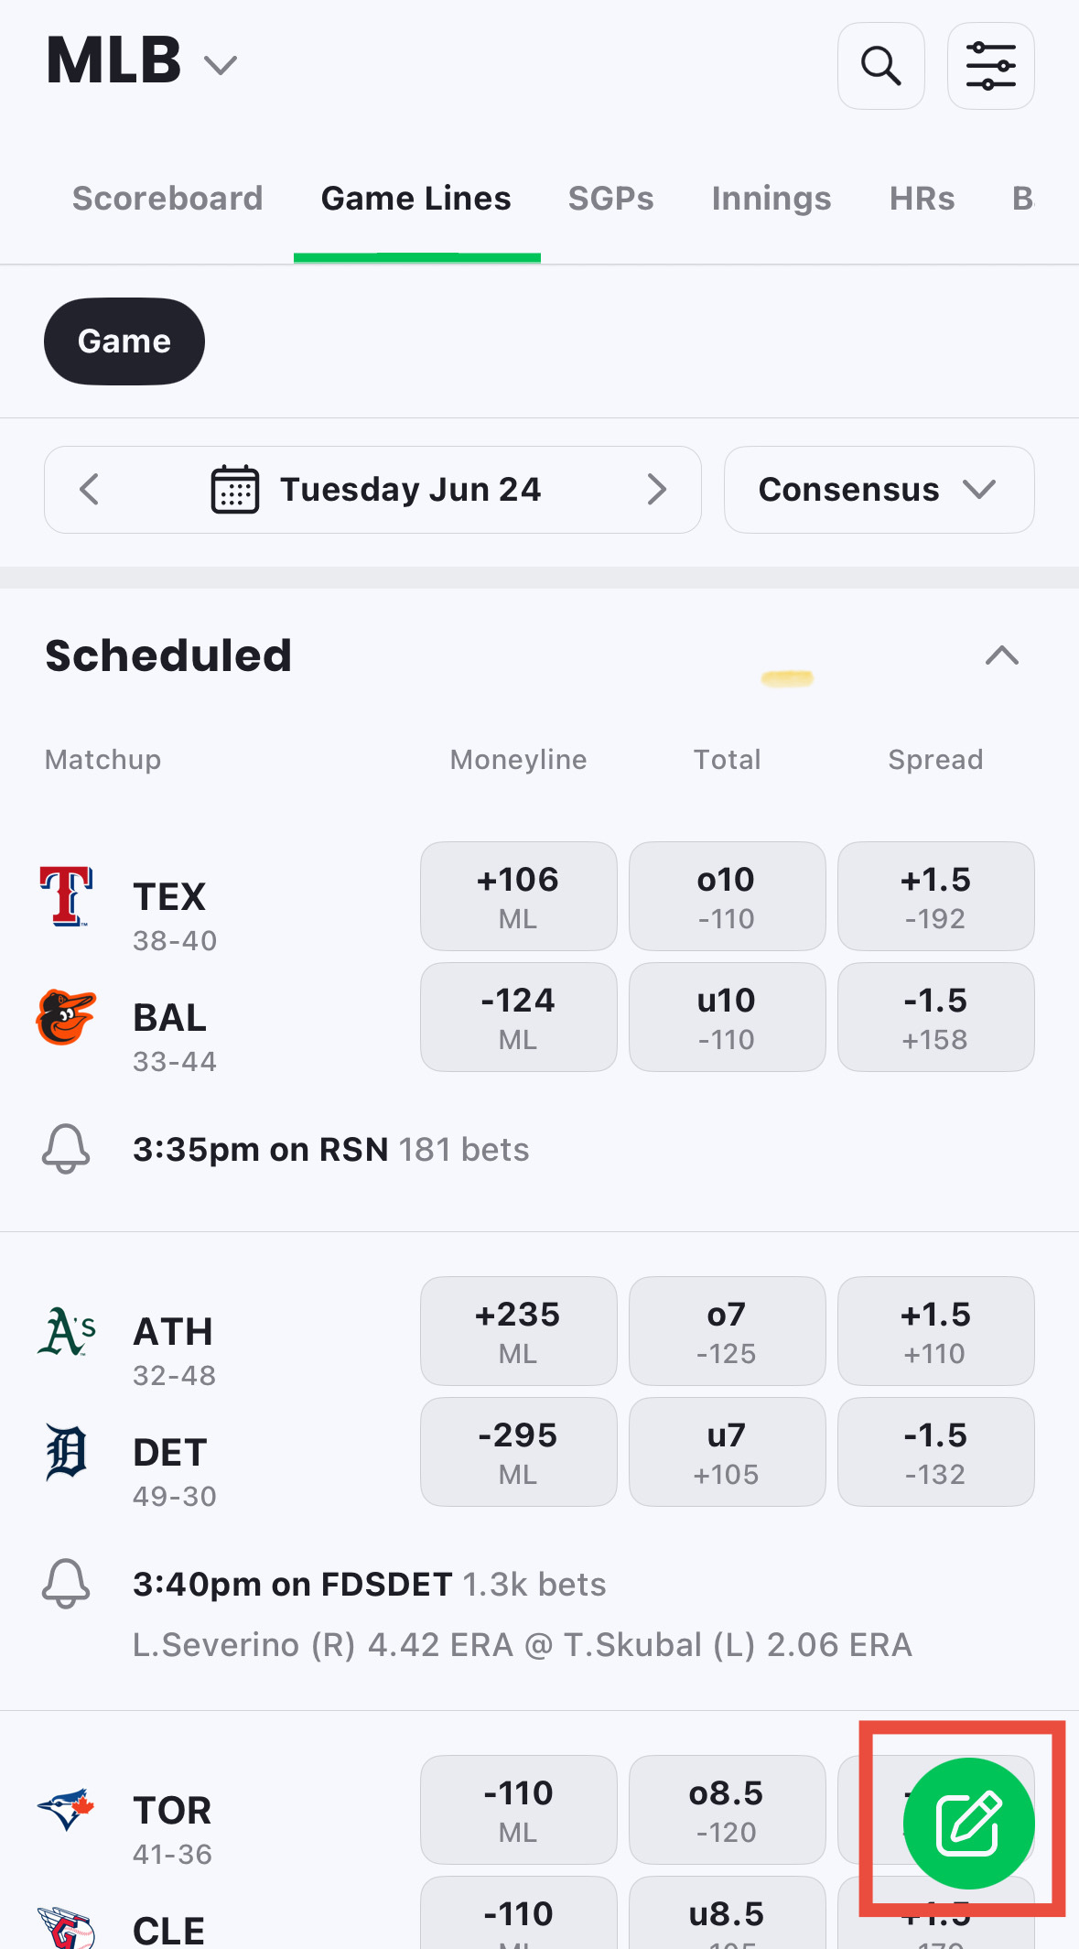Toggle alert bell for ATH-DET game
The height and width of the screenshot is (1949, 1079).
coord(66,1584)
